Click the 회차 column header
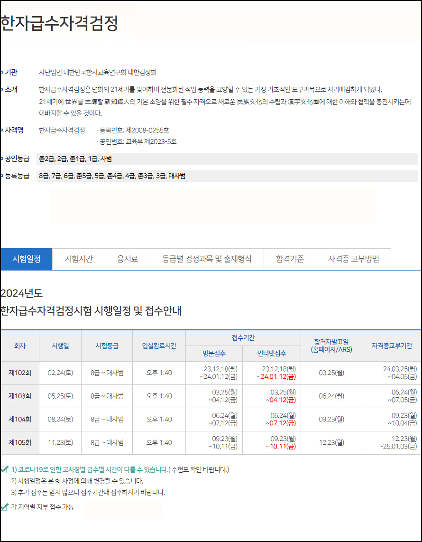Viewport: 422px width, 542px height. click(20, 346)
